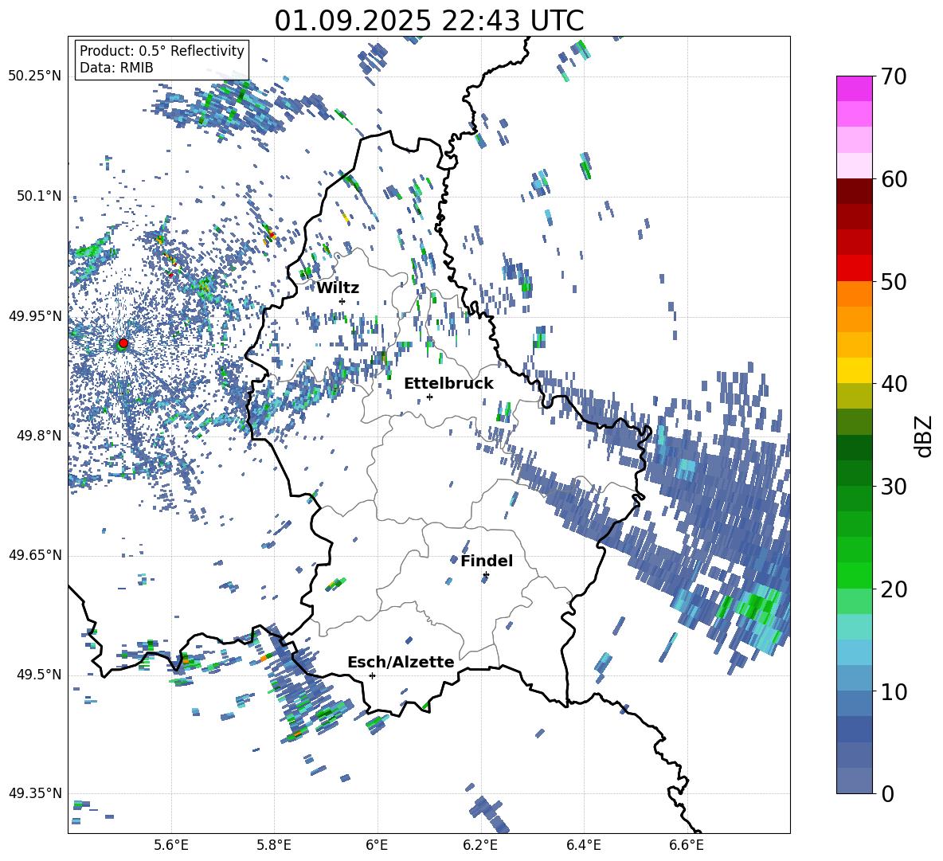Click the colorbar tick label 70
Screen dimensions: 943x861
click(894, 76)
